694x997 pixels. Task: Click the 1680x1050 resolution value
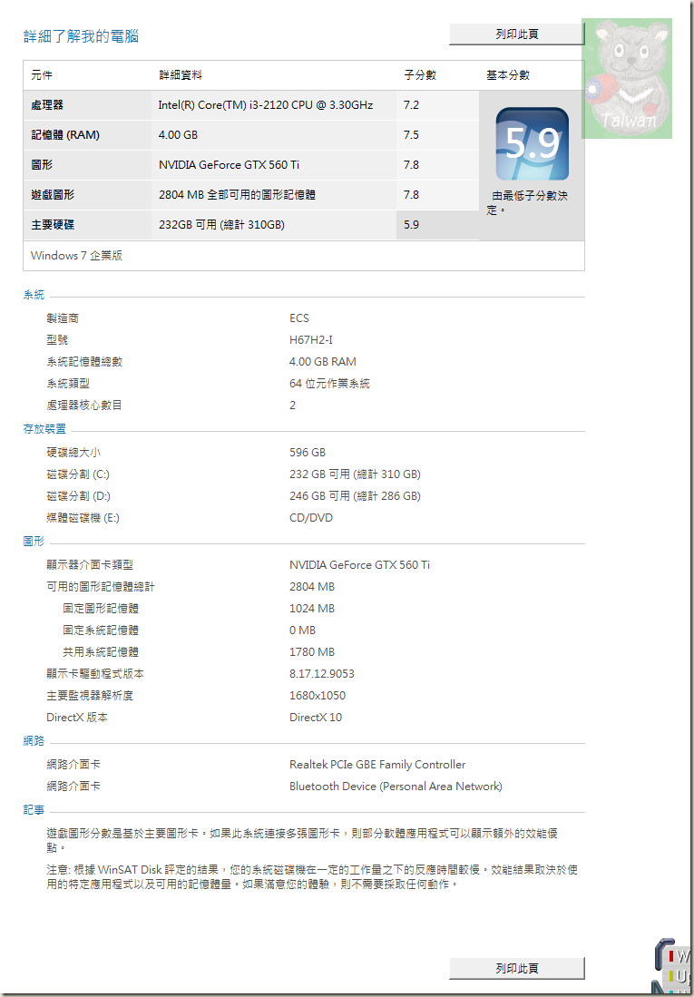(x=318, y=696)
